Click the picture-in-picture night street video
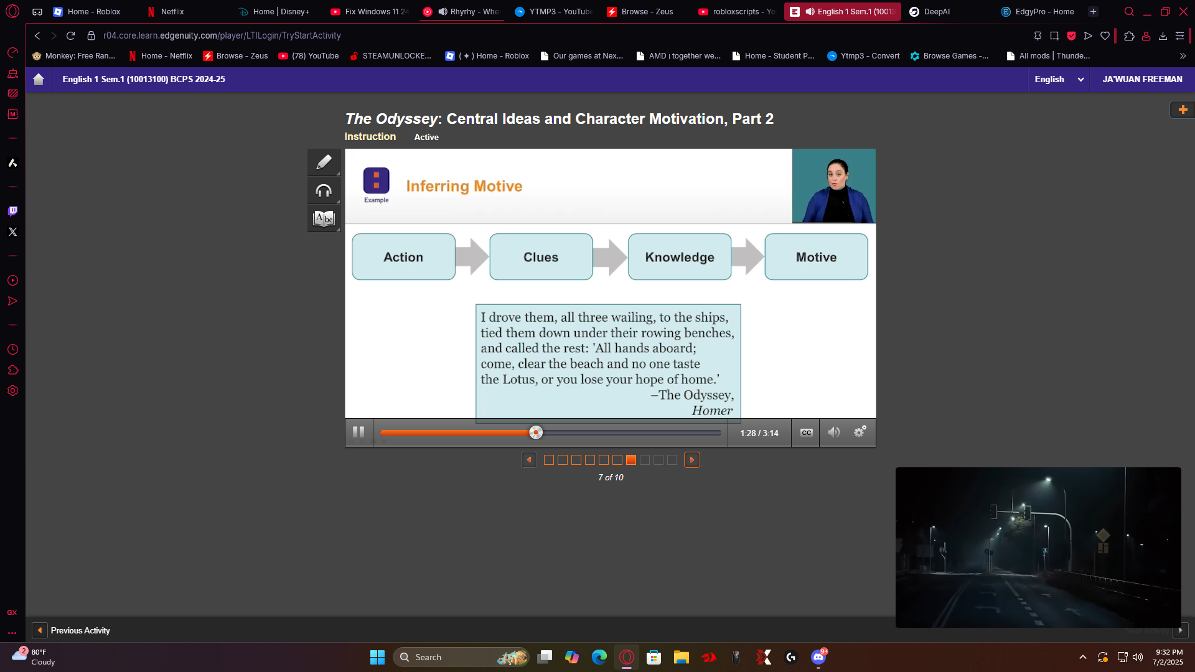The image size is (1195, 672). 1038,548
